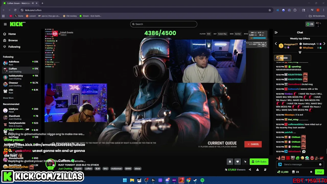Reload the page
This screenshot has height=184, width=327.
point(15,10)
